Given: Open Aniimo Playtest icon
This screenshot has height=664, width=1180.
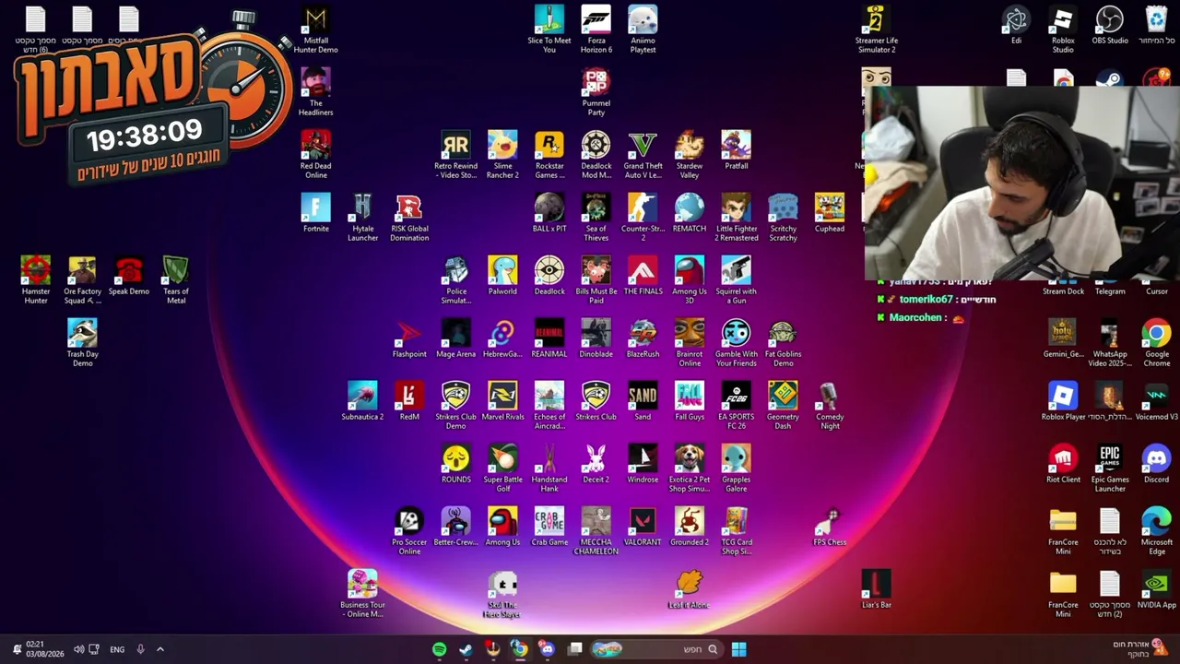Looking at the screenshot, I should 643,30.
